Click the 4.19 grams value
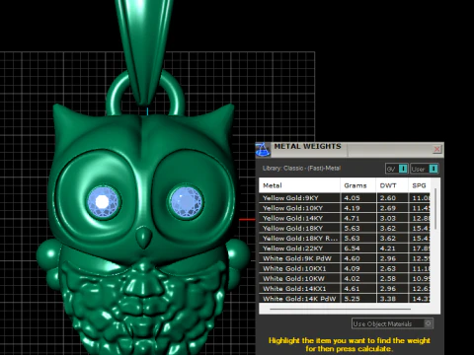Image resolution: width=474 pixels, height=355 pixels. click(x=352, y=208)
